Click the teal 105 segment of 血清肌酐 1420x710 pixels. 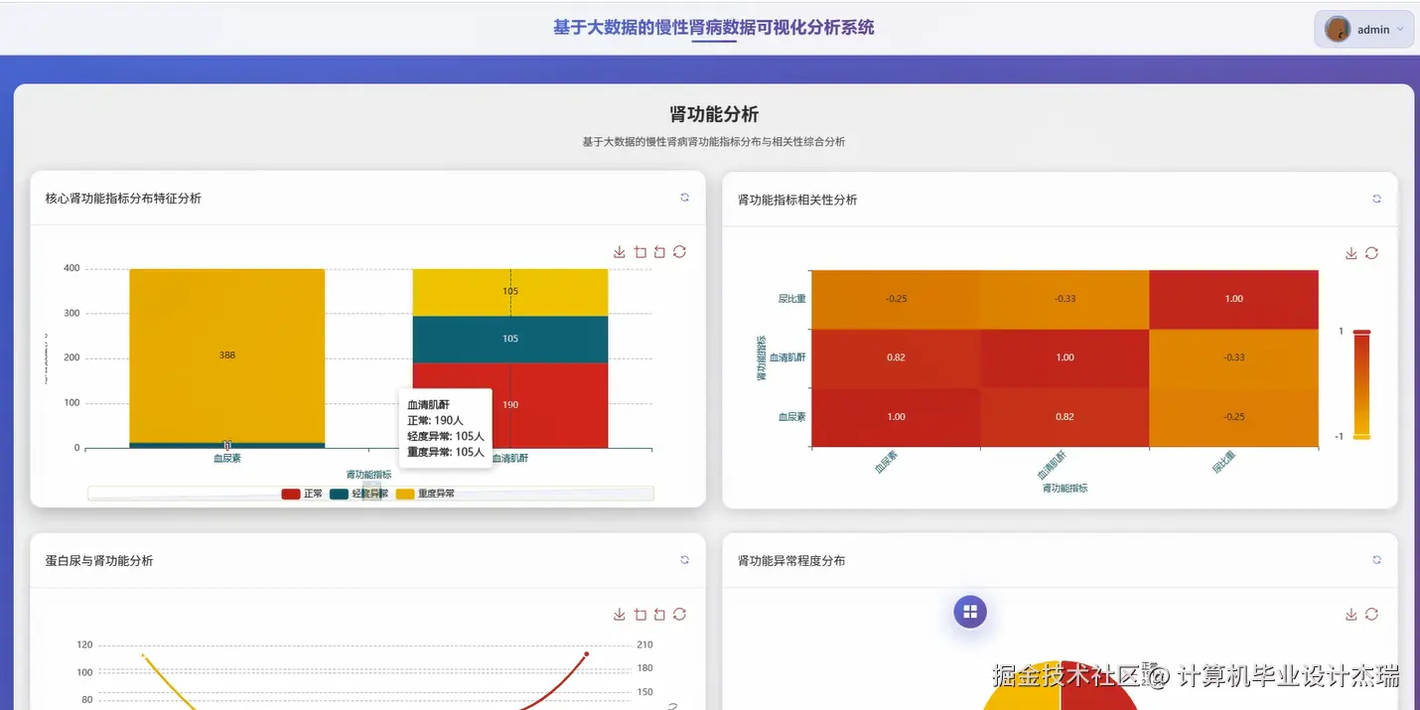tap(510, 339)
